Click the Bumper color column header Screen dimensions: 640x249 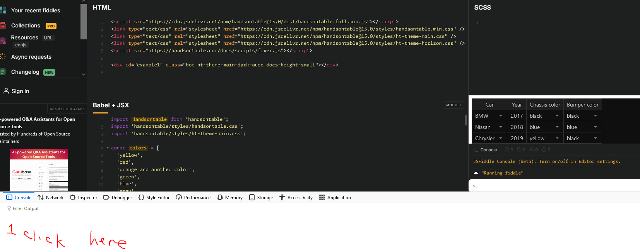[x=583, y=105]
